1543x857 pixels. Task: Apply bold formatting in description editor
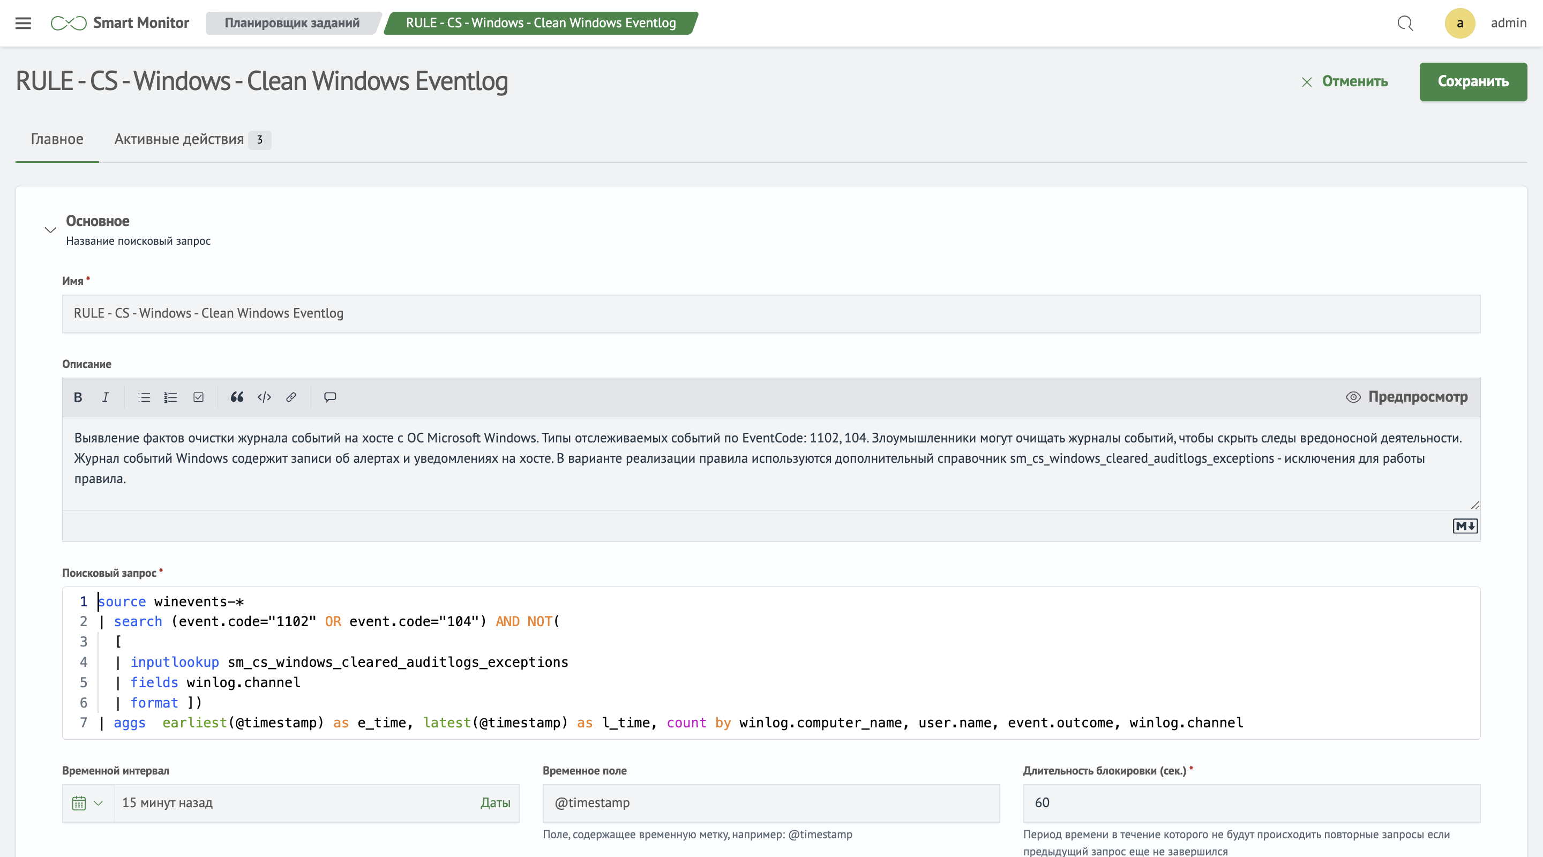tap(78, 397)
